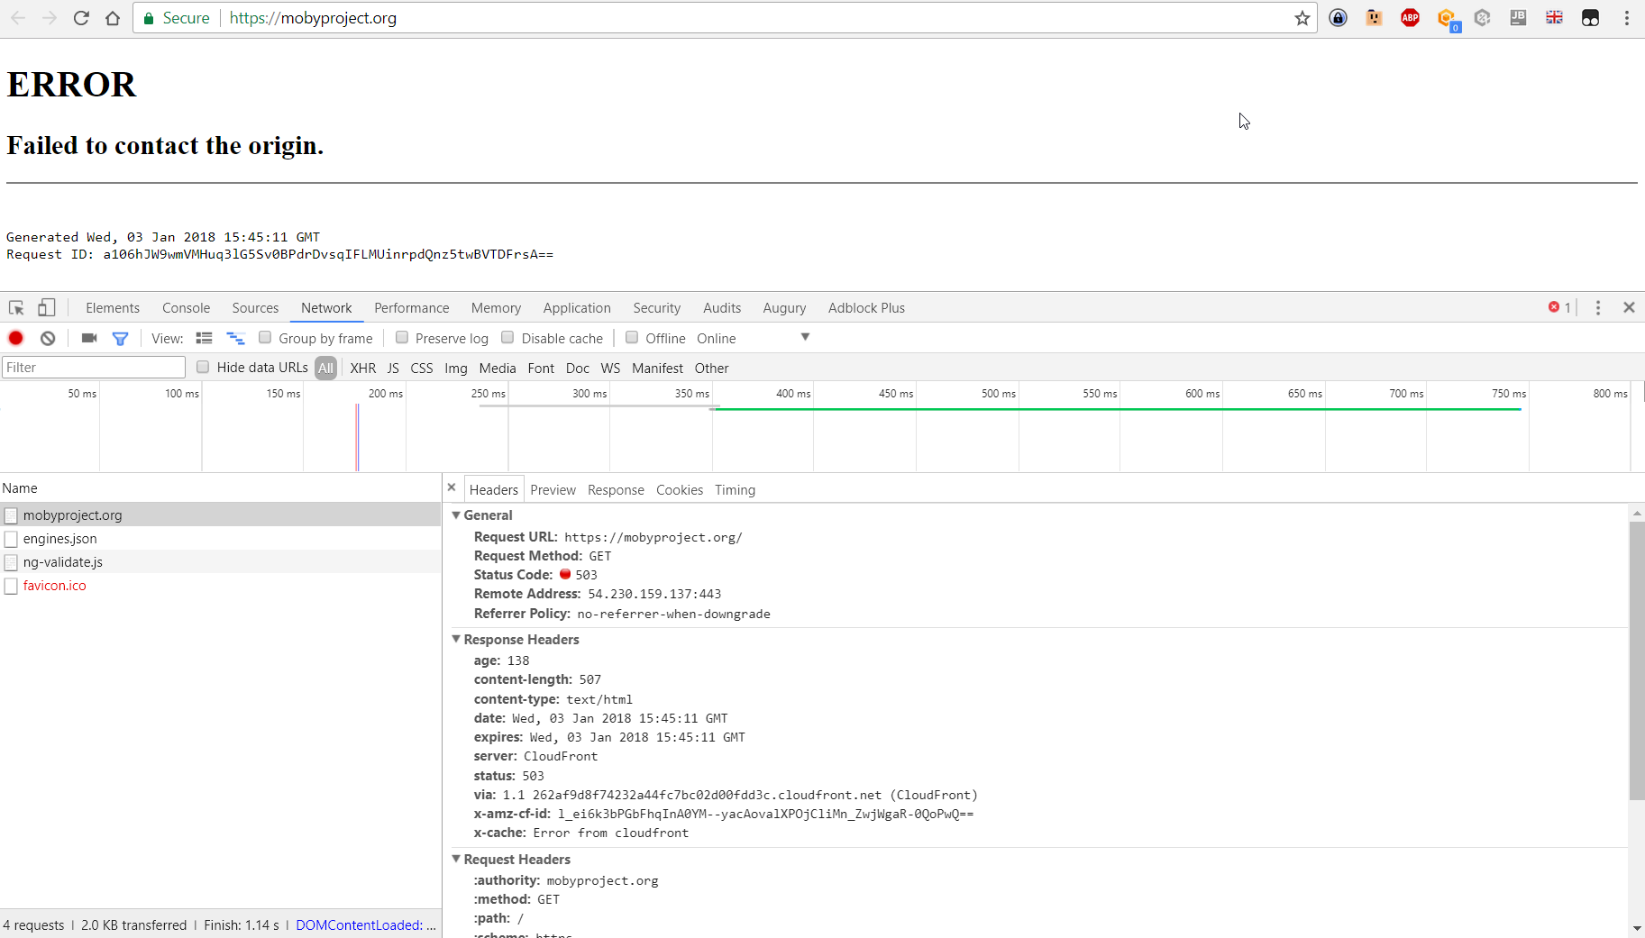The image size is (1645, 938).
Task: Filter requests by JS type
Action: (393, 368)
